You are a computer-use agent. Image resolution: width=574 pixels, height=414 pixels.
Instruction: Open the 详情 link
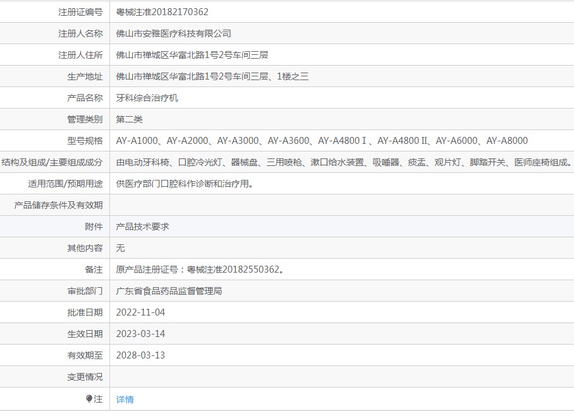coord(125,399)
